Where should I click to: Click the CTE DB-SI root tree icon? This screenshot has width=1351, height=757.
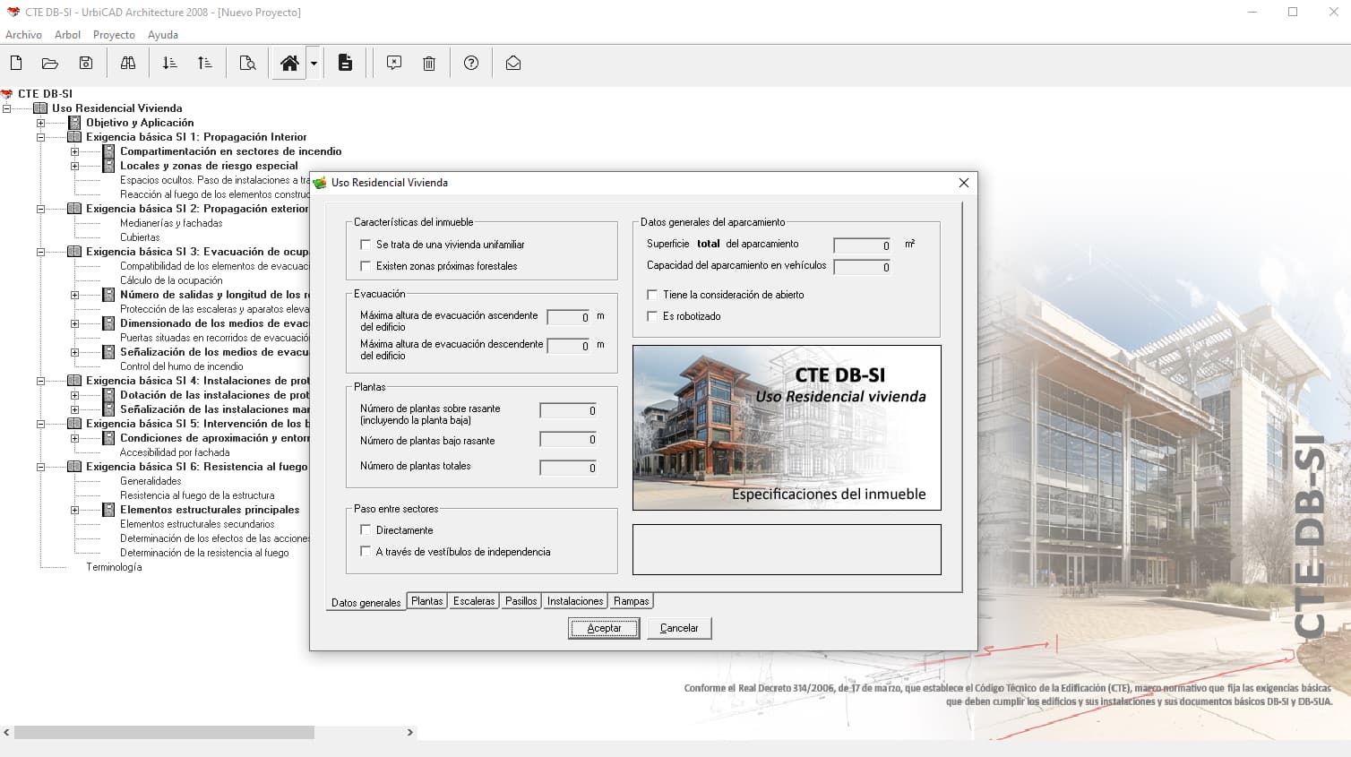(x=7, y=93)
